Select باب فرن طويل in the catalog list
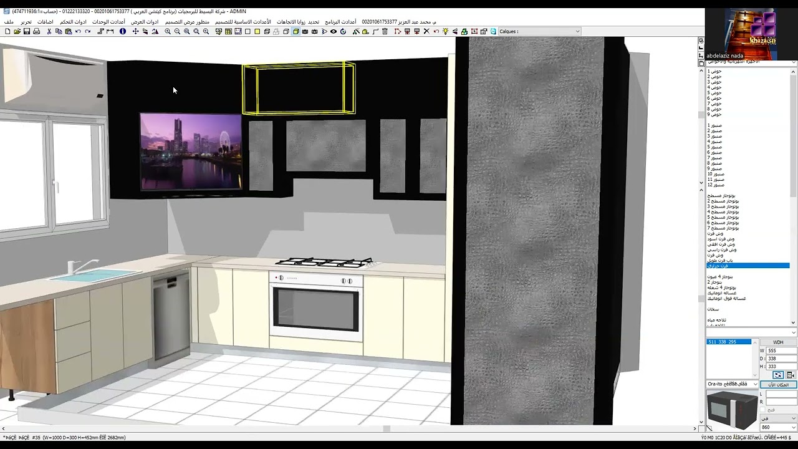The width and height of the screenshot is (798, 449). point(720,260)
